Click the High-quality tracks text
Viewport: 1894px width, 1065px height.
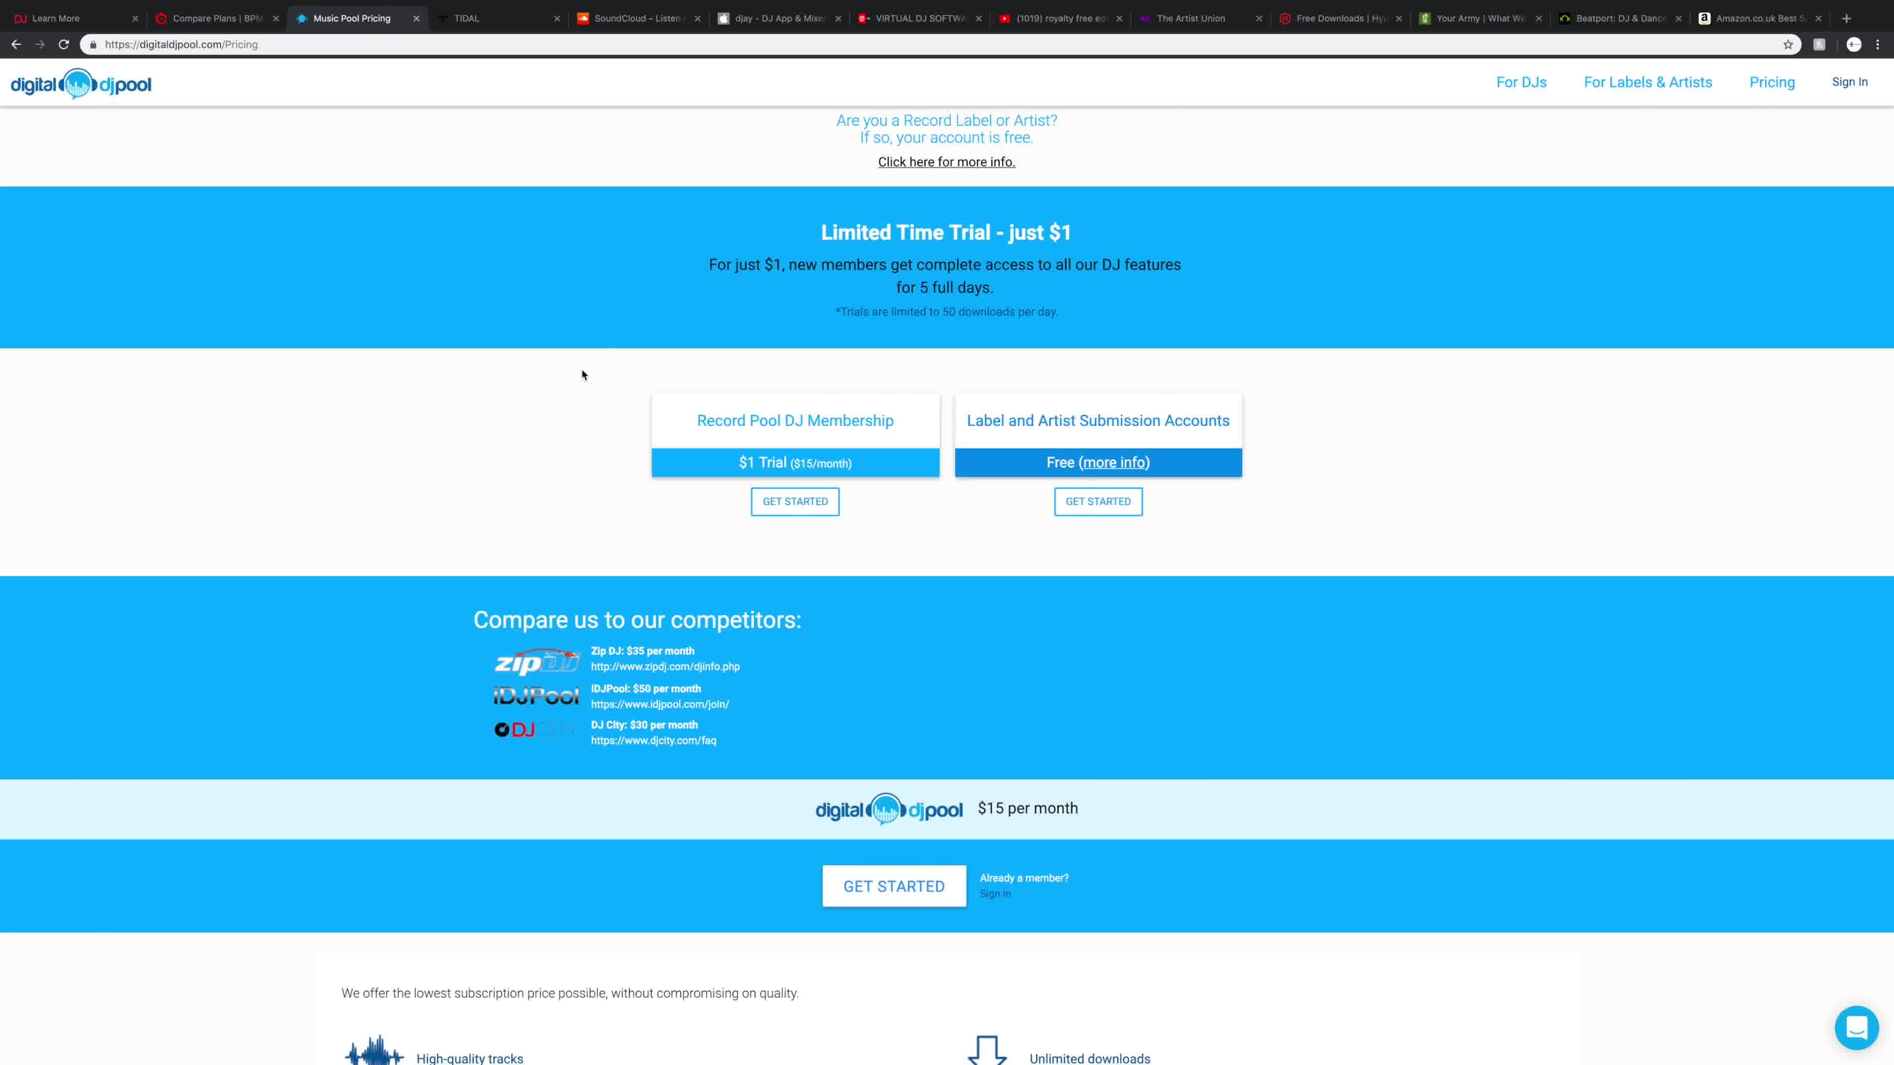[470, 1059]
